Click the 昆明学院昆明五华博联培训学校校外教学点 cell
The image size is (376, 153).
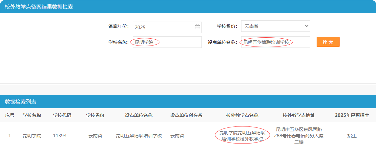coord(242,136)
